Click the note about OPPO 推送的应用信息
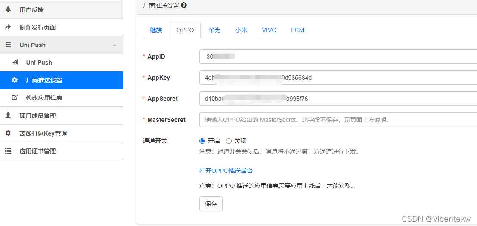The height and width of the screenshot is (226, 477). point(277,186)
